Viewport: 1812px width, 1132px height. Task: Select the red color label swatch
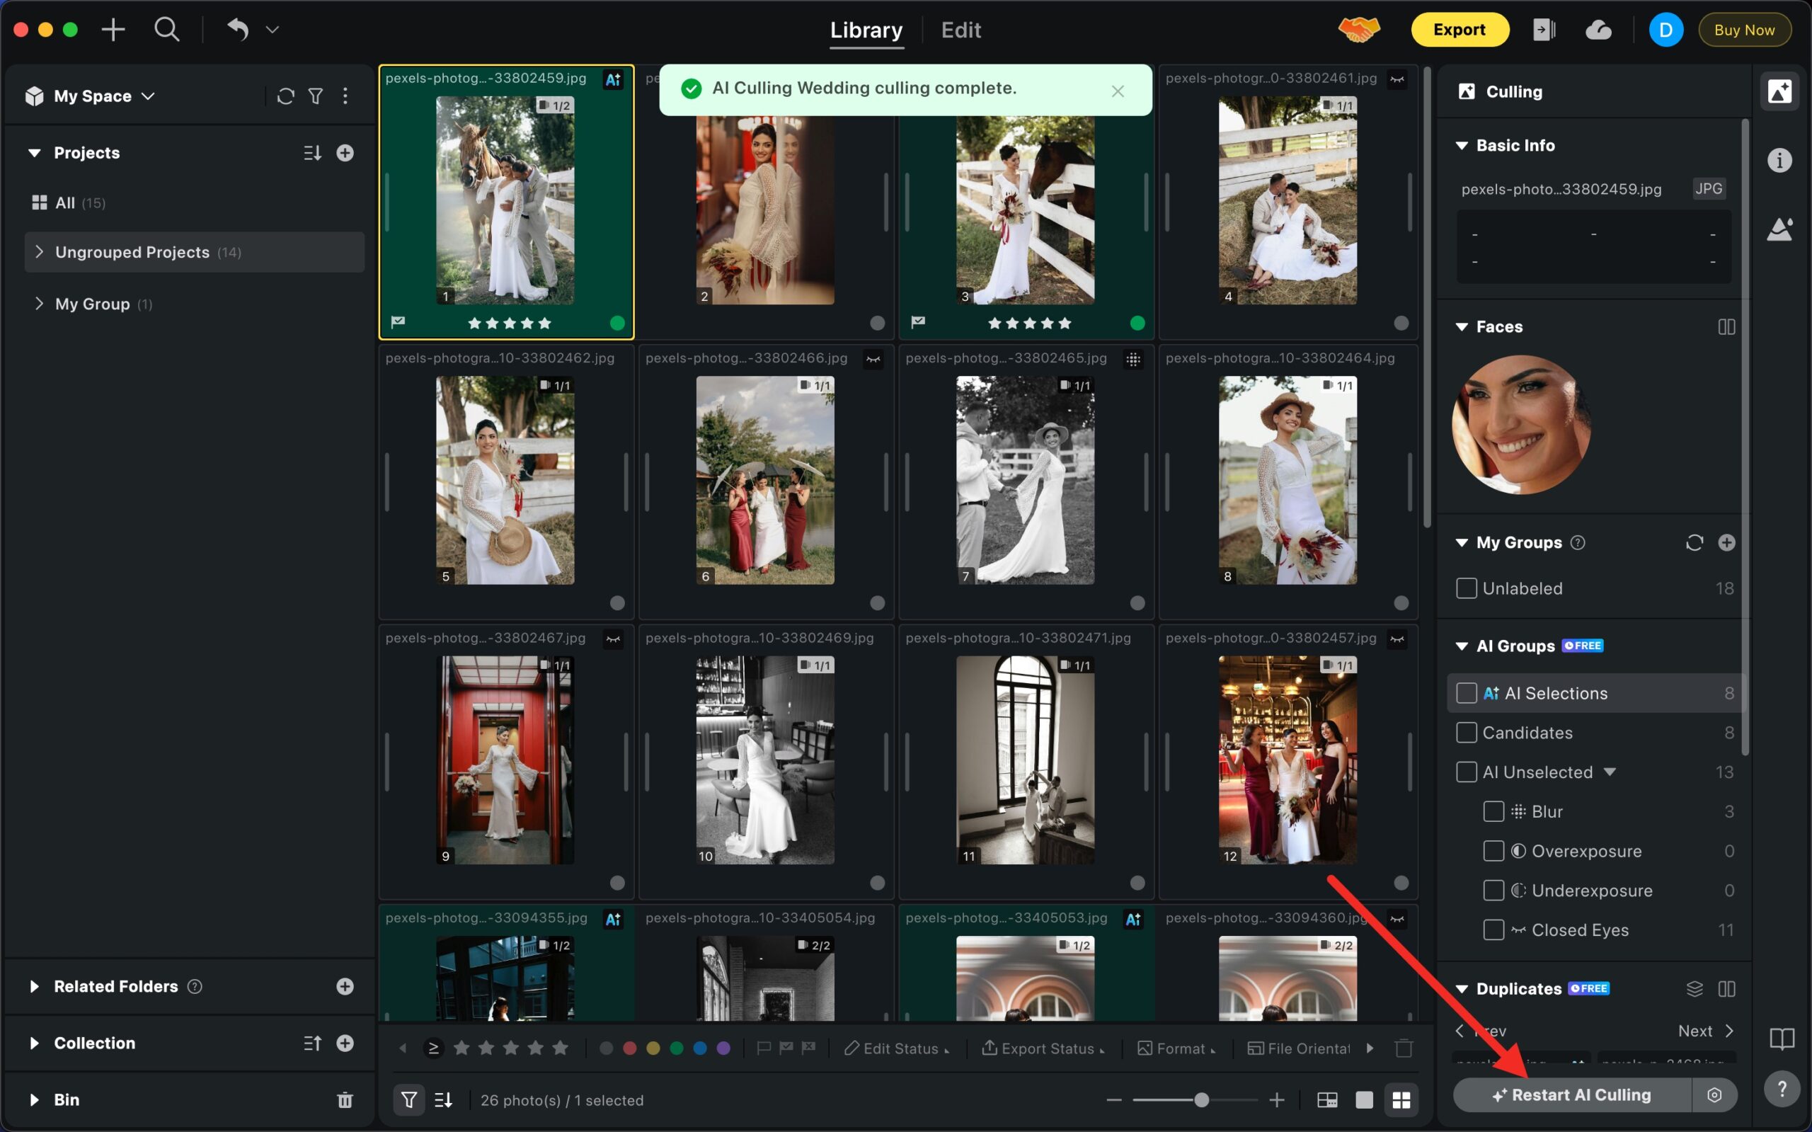(x=629, y=1048)
